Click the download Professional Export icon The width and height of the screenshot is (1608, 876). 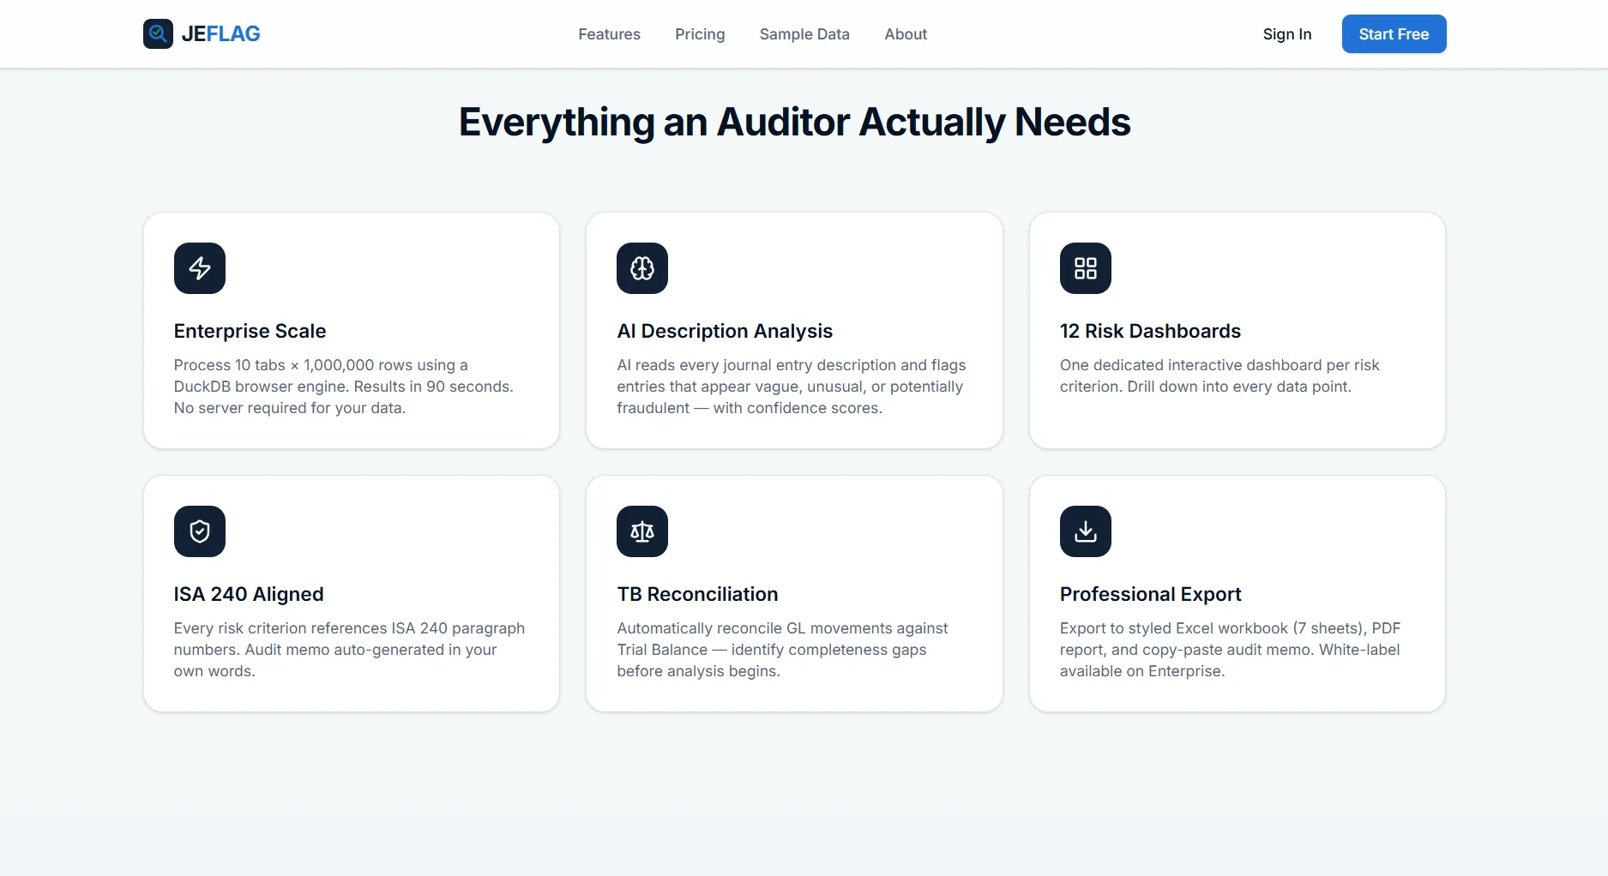click(1086, 531)
